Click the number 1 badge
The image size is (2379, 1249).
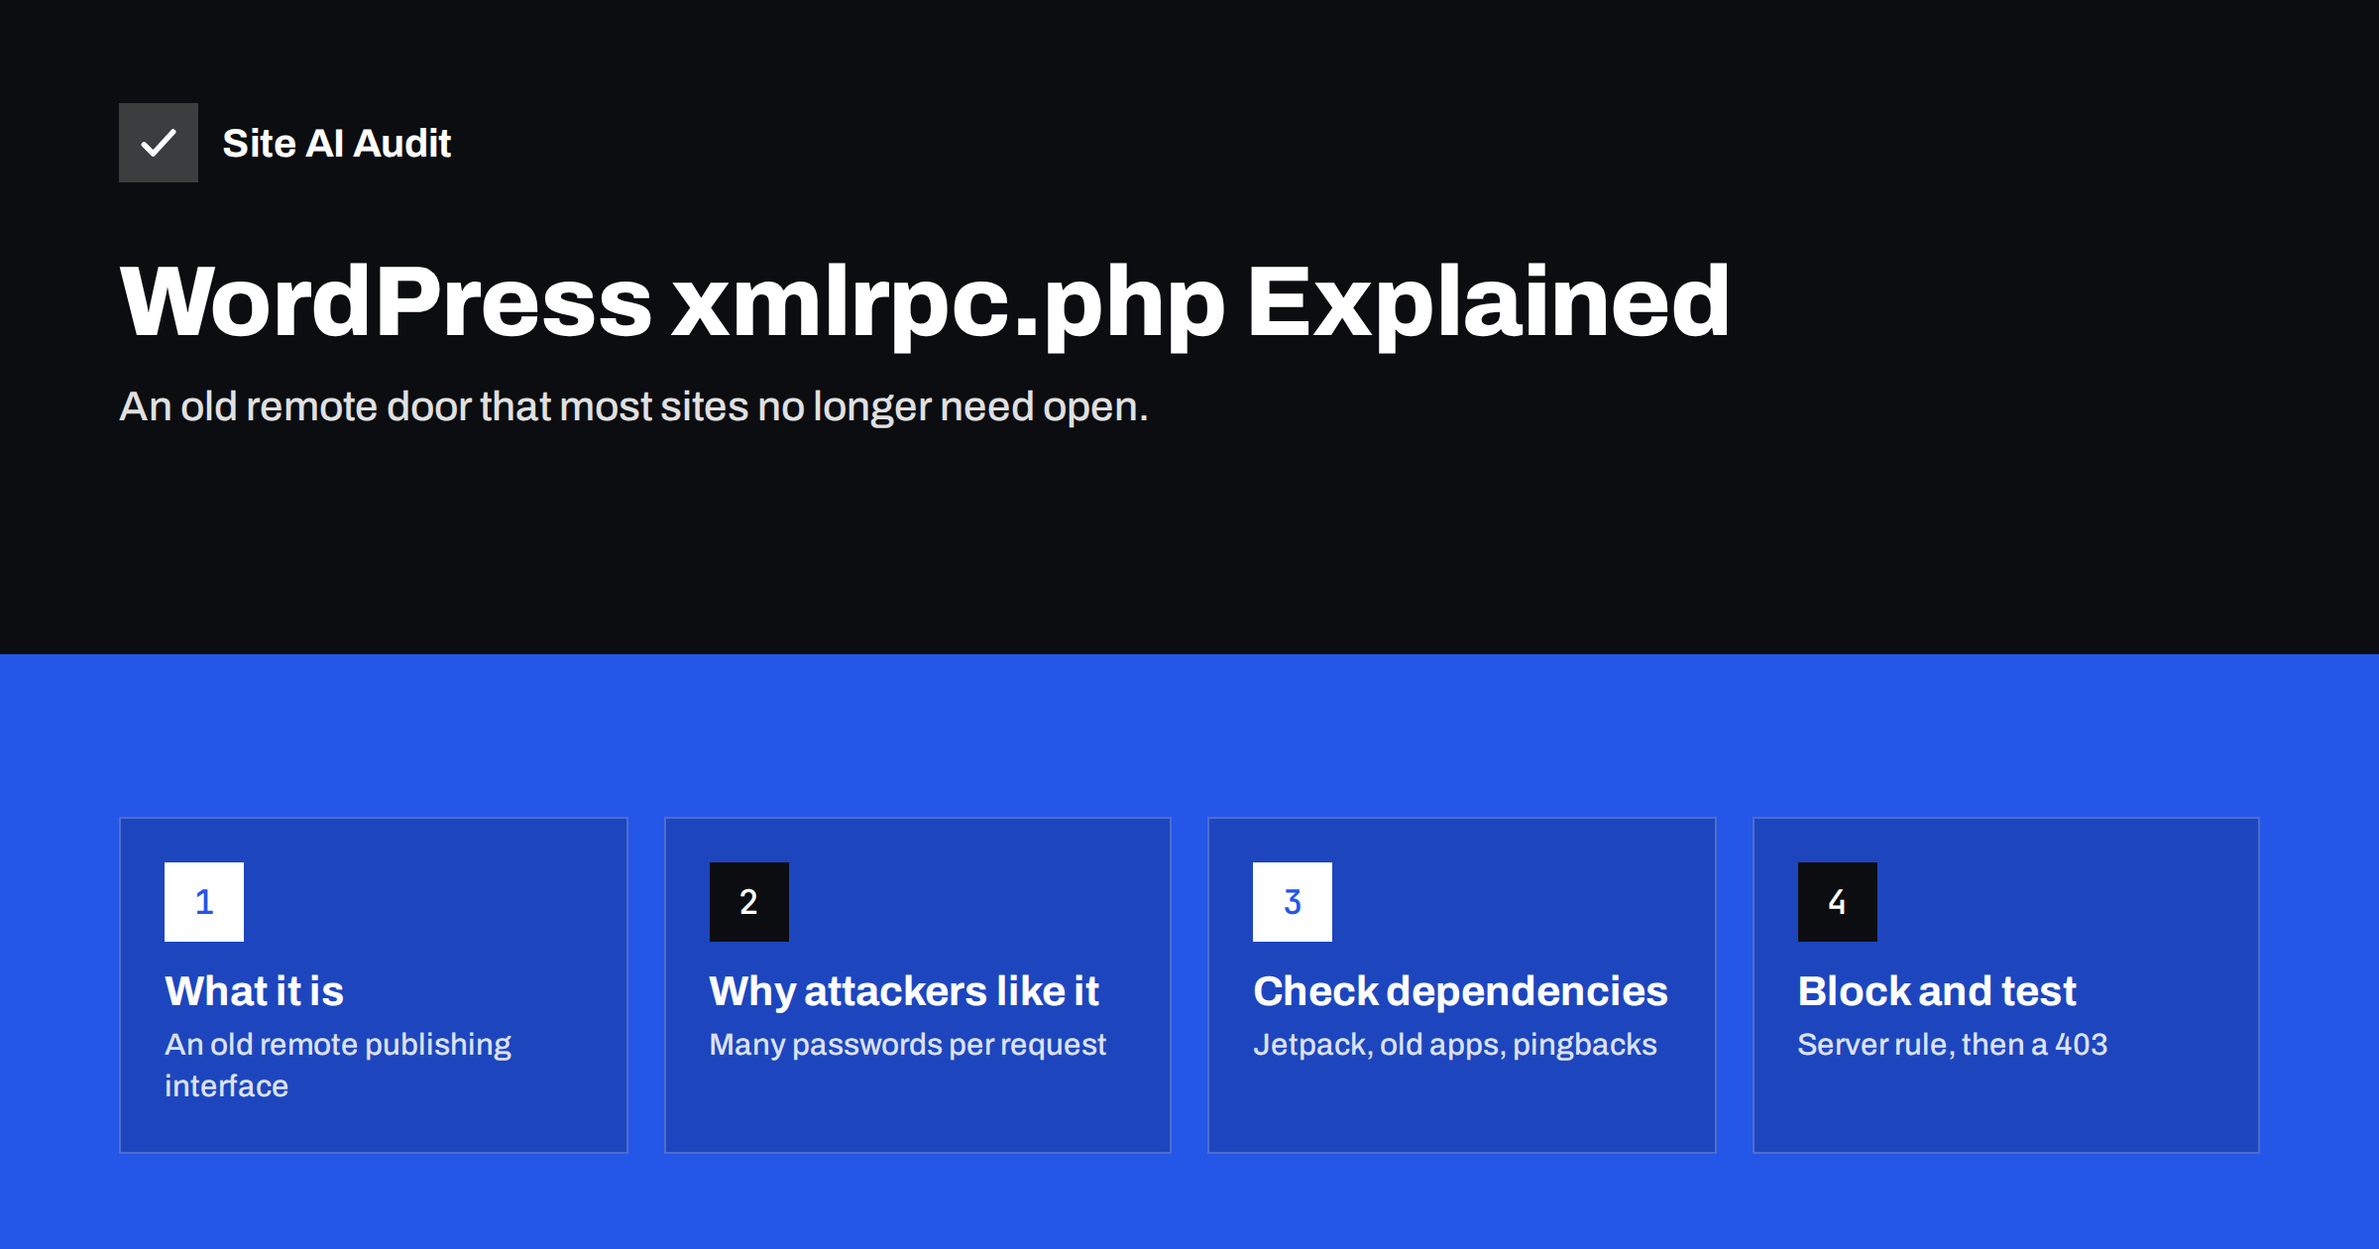point(204,902)
